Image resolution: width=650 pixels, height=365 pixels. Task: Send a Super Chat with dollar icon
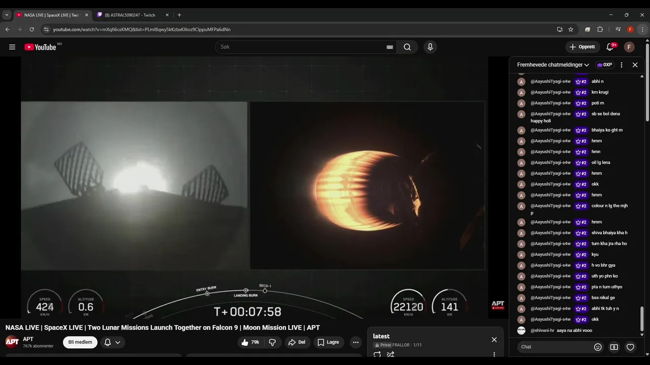point(614,347)
